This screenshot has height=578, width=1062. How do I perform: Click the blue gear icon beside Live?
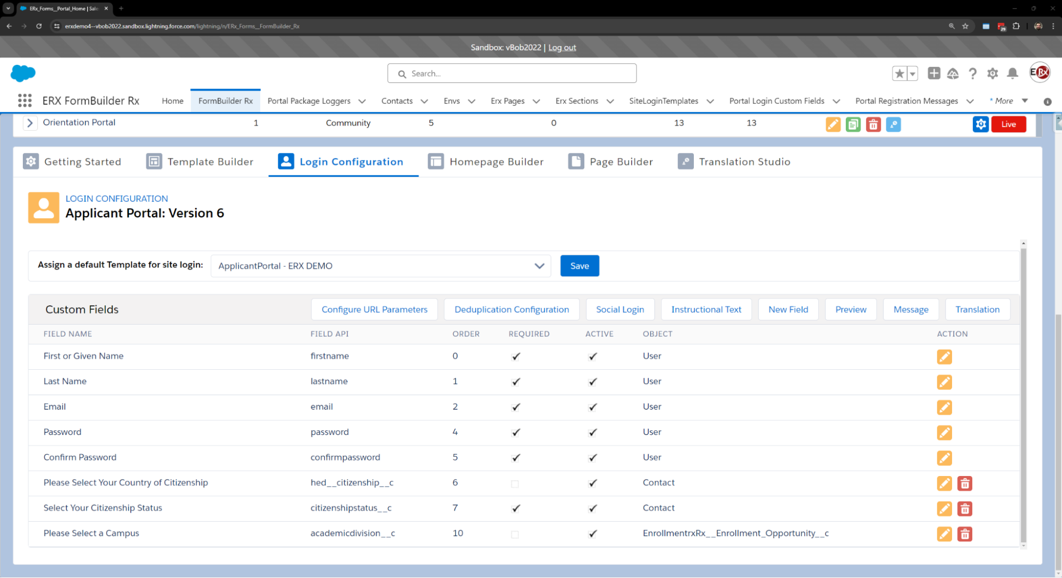click(x=981, y=124)
